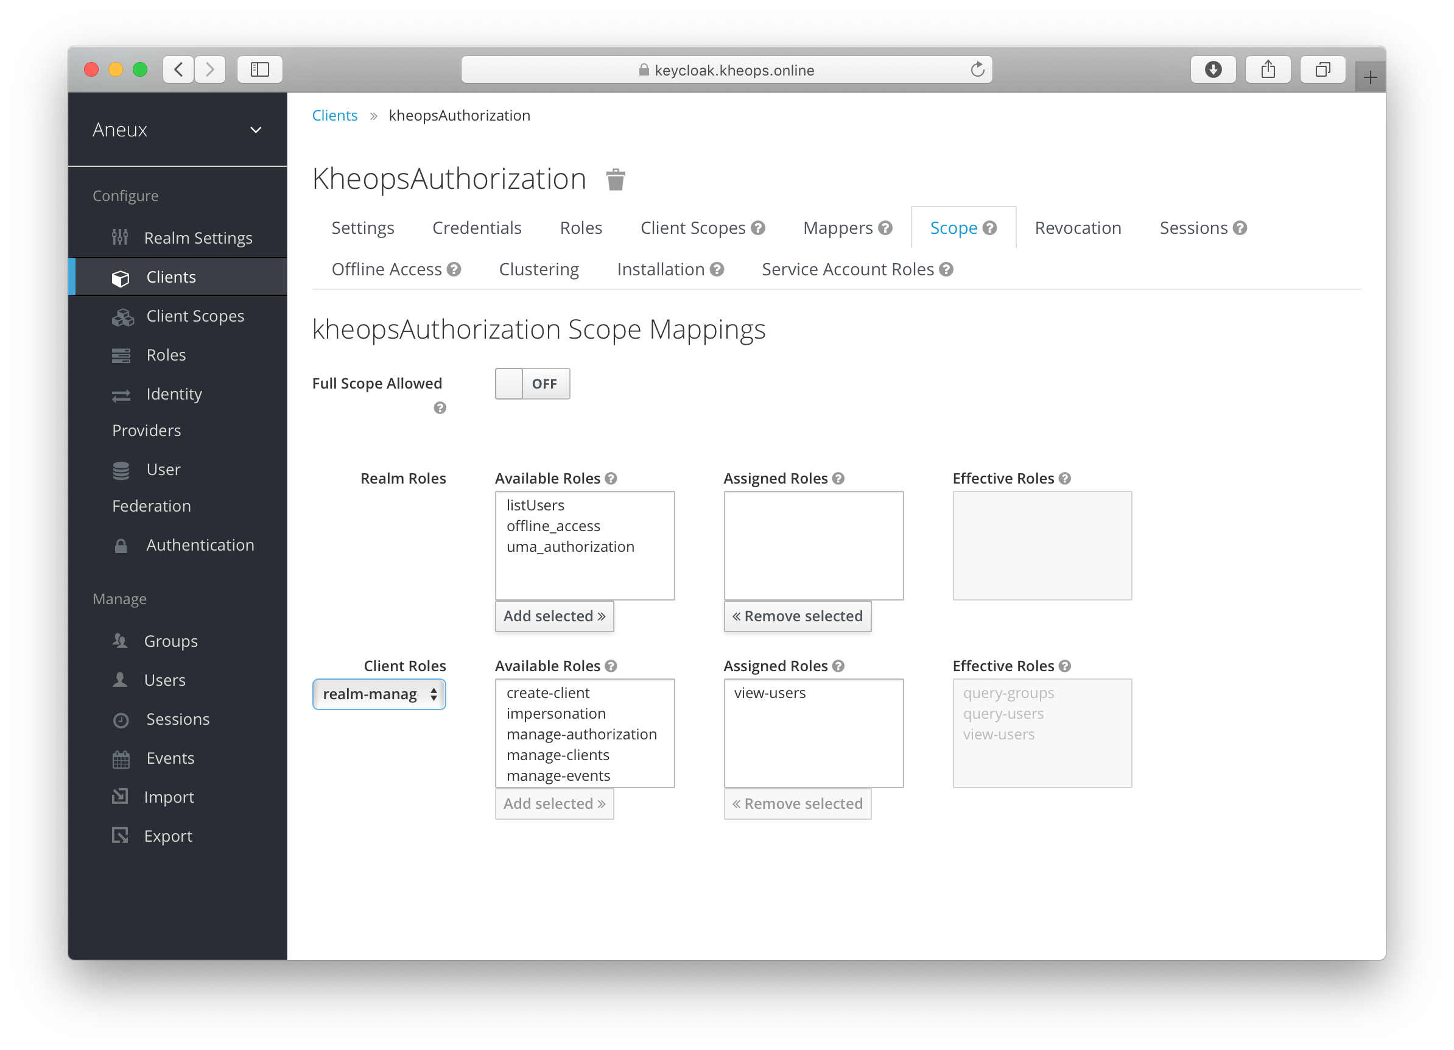1454x1050 pixels.
Task: Click the Client Scopes cubes icon
Action: tap(122, 317)
